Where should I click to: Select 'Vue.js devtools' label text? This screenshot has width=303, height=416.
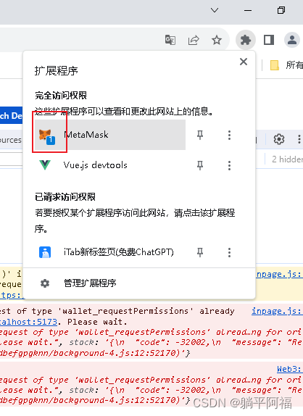[x=95, y=165]
